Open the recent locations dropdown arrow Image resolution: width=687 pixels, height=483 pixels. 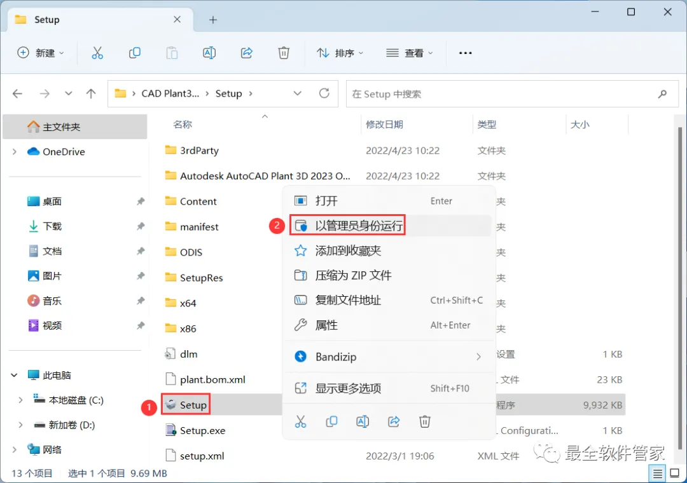(x=68, y=93)
